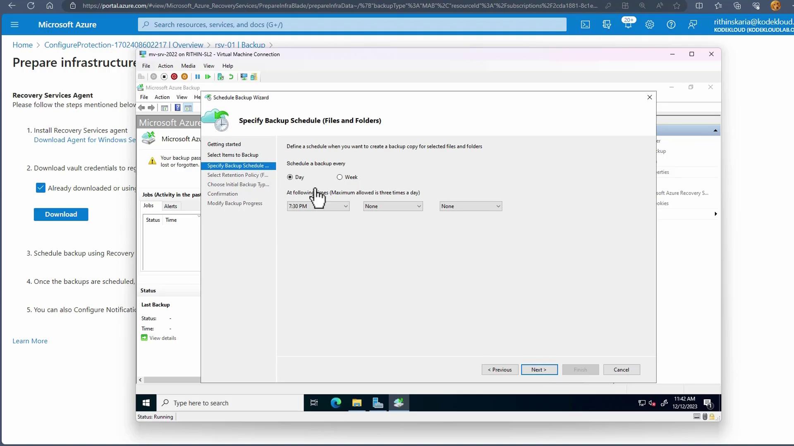Click Download Agent for Windows link
Viewport: 794px width, 446px height.
tap(85, 140)
